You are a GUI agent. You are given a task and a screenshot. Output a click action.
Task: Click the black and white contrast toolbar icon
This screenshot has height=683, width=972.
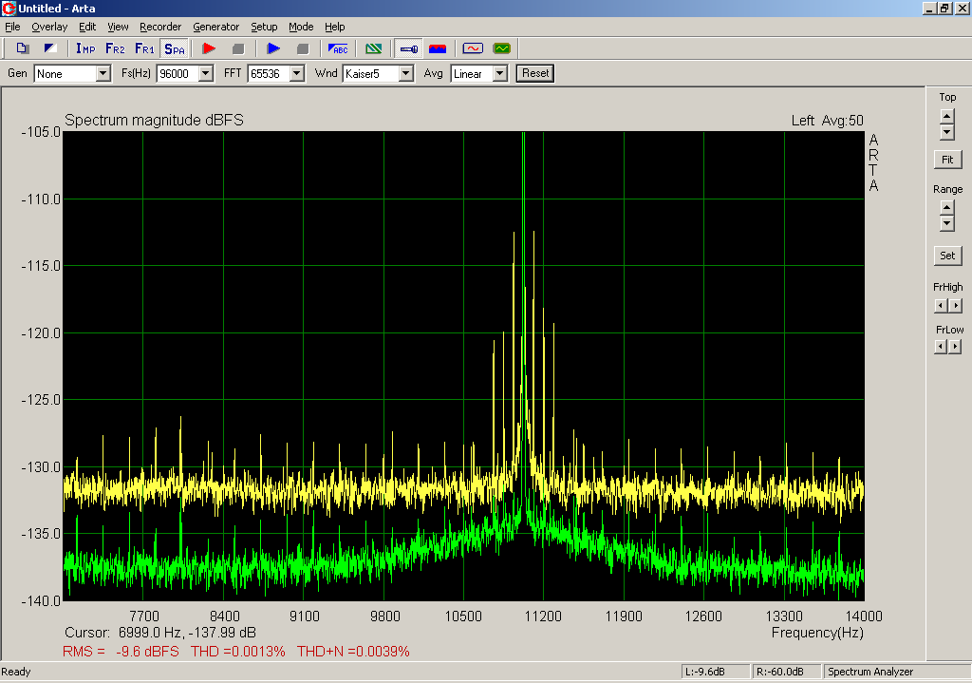click(50, 48)
